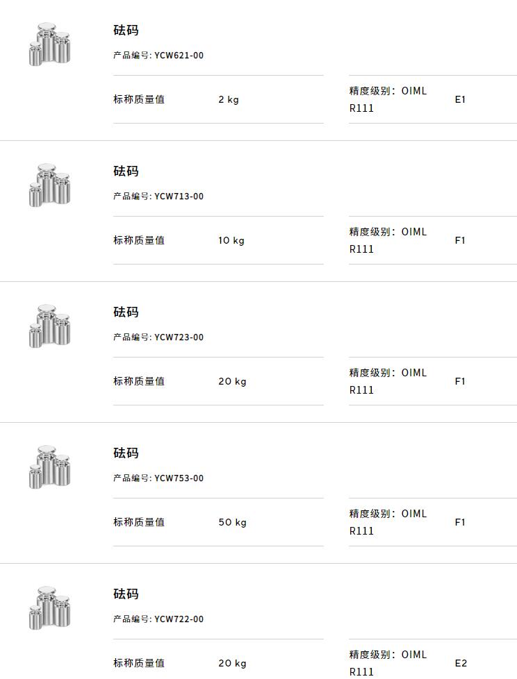Viewport: 517px width, 679px height.
Task: Click the 砝码 title above YCW713-00
Action: [x=126, y=171]
